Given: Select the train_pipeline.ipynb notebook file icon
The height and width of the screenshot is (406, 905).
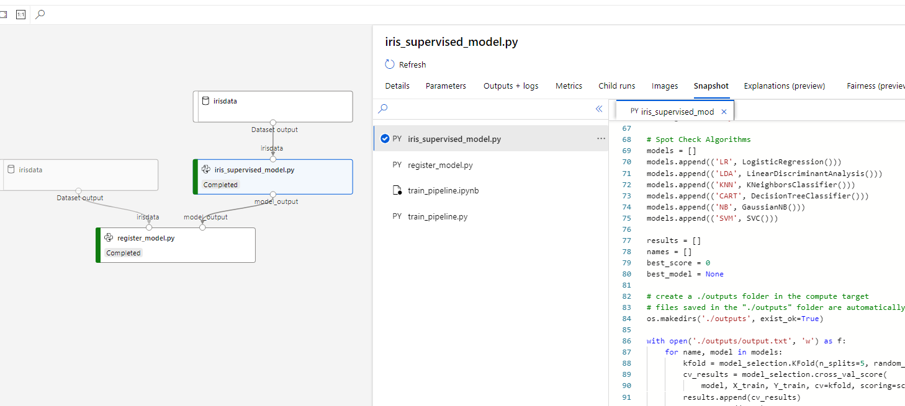Looking at the screenshot, I should tap(397, 191).
